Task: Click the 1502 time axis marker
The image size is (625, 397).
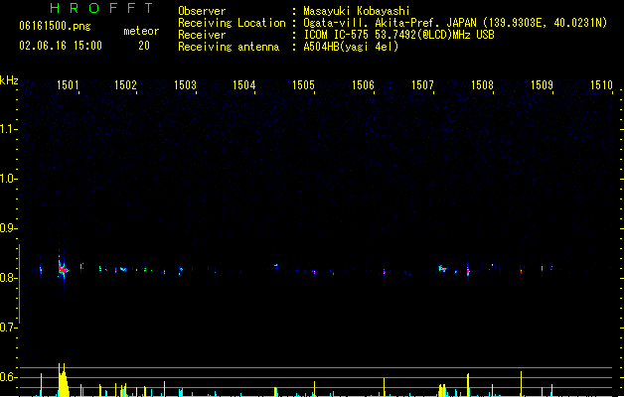Action: click(125, 85)
